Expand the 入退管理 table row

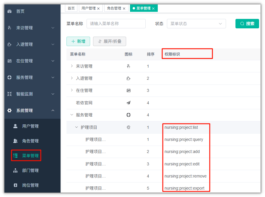(72, 78)
